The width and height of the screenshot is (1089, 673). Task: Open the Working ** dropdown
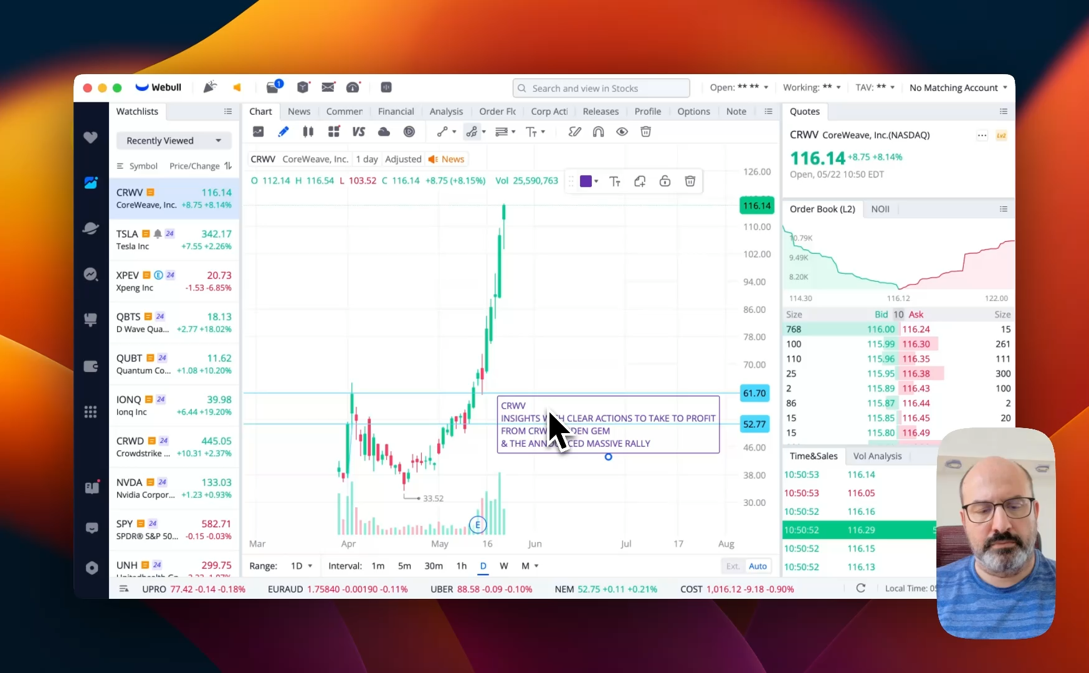pos(812,87)
